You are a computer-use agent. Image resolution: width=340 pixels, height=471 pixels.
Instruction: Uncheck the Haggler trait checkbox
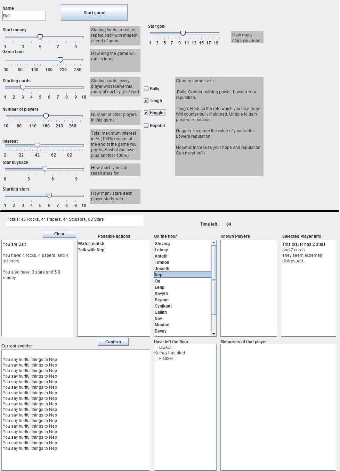146,113
